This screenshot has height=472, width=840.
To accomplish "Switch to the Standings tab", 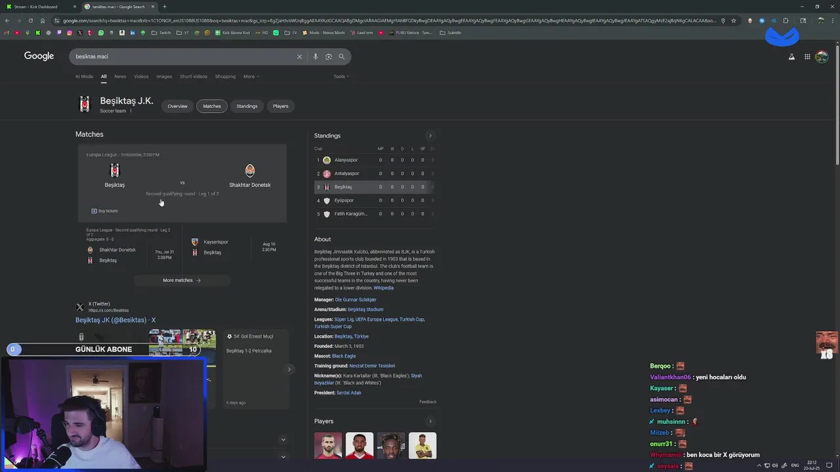I will 247,106.
